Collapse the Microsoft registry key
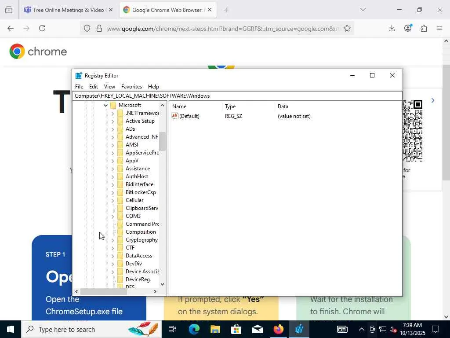This screenshot has height=338, width=450. coord(105,105)
